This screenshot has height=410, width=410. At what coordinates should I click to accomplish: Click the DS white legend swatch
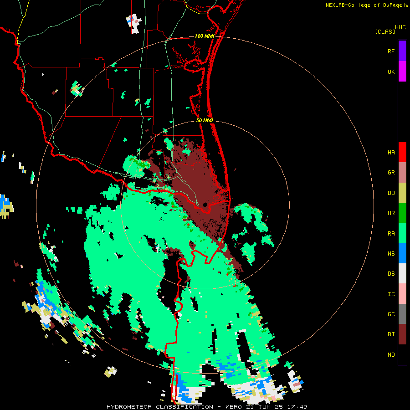402,273
